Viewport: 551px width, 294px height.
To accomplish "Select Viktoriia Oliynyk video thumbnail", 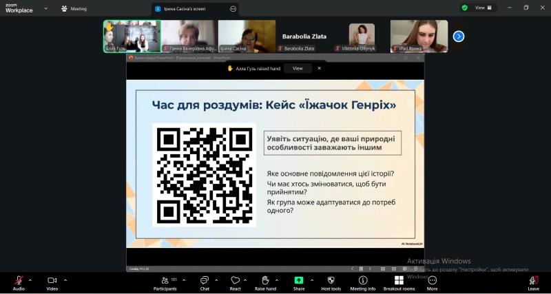I will 362,36.
